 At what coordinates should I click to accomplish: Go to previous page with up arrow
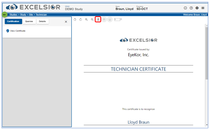[x=104, y=19]
